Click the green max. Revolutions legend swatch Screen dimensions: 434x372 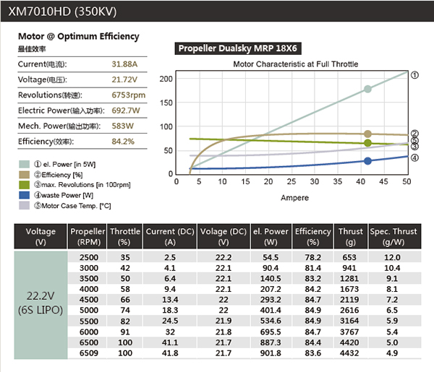[x=23, y=184]
